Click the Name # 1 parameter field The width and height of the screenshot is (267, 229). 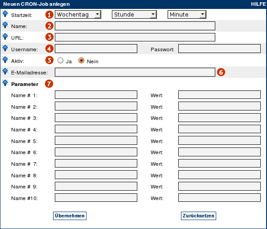[x=96, y=94]
